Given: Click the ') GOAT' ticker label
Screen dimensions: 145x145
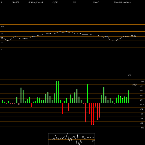Looking at the screenshot, I should pos(96,2).
